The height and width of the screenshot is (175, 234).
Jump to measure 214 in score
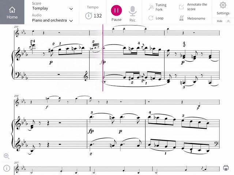16,96
